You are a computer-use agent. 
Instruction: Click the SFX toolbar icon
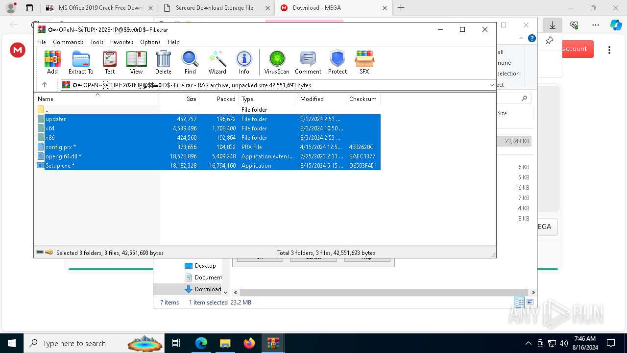(x=364, y=62)
